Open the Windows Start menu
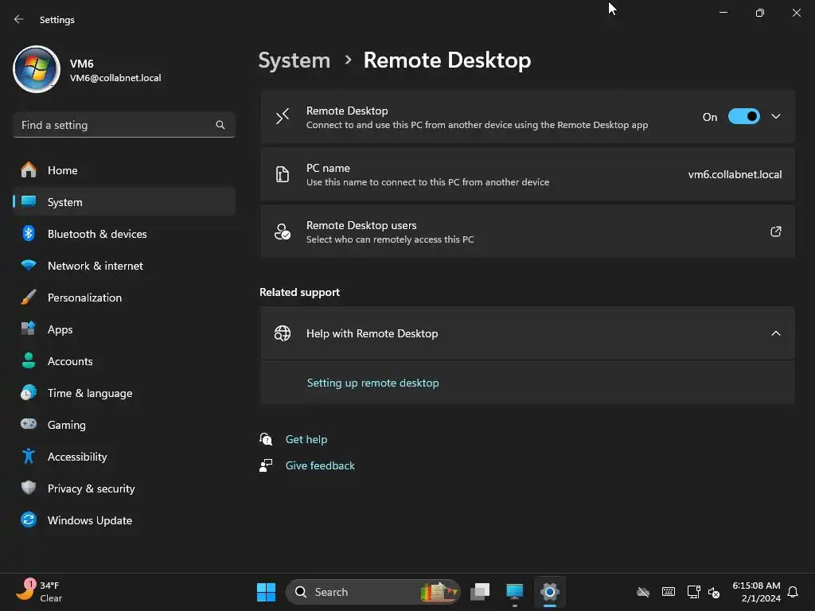This screenshot has height=611, width=815. pyautogui.click(x=266, y=592)
